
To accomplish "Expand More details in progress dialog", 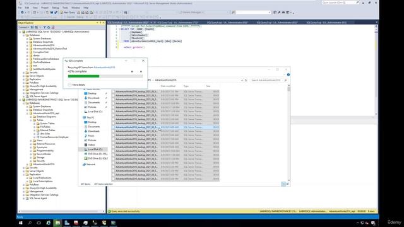I will click(x=76, y=84).
